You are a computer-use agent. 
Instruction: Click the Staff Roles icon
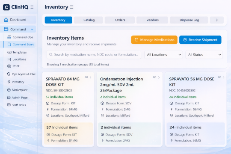9,105
